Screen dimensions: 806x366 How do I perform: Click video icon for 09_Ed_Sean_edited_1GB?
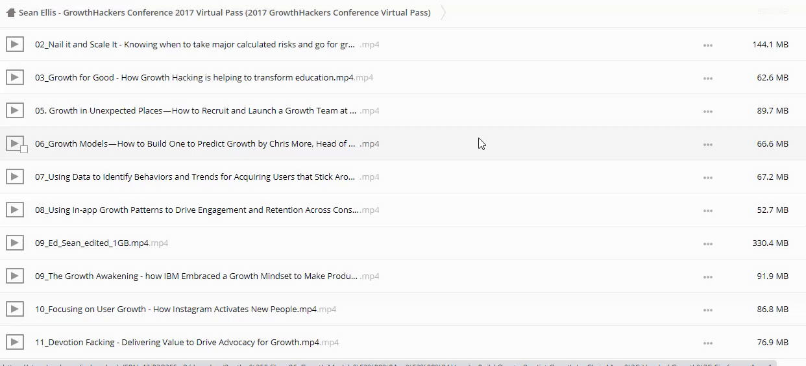(15, 243)
